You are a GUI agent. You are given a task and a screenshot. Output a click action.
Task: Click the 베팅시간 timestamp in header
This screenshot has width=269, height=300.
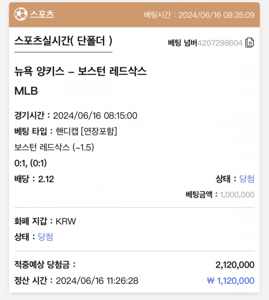point(199,15)
